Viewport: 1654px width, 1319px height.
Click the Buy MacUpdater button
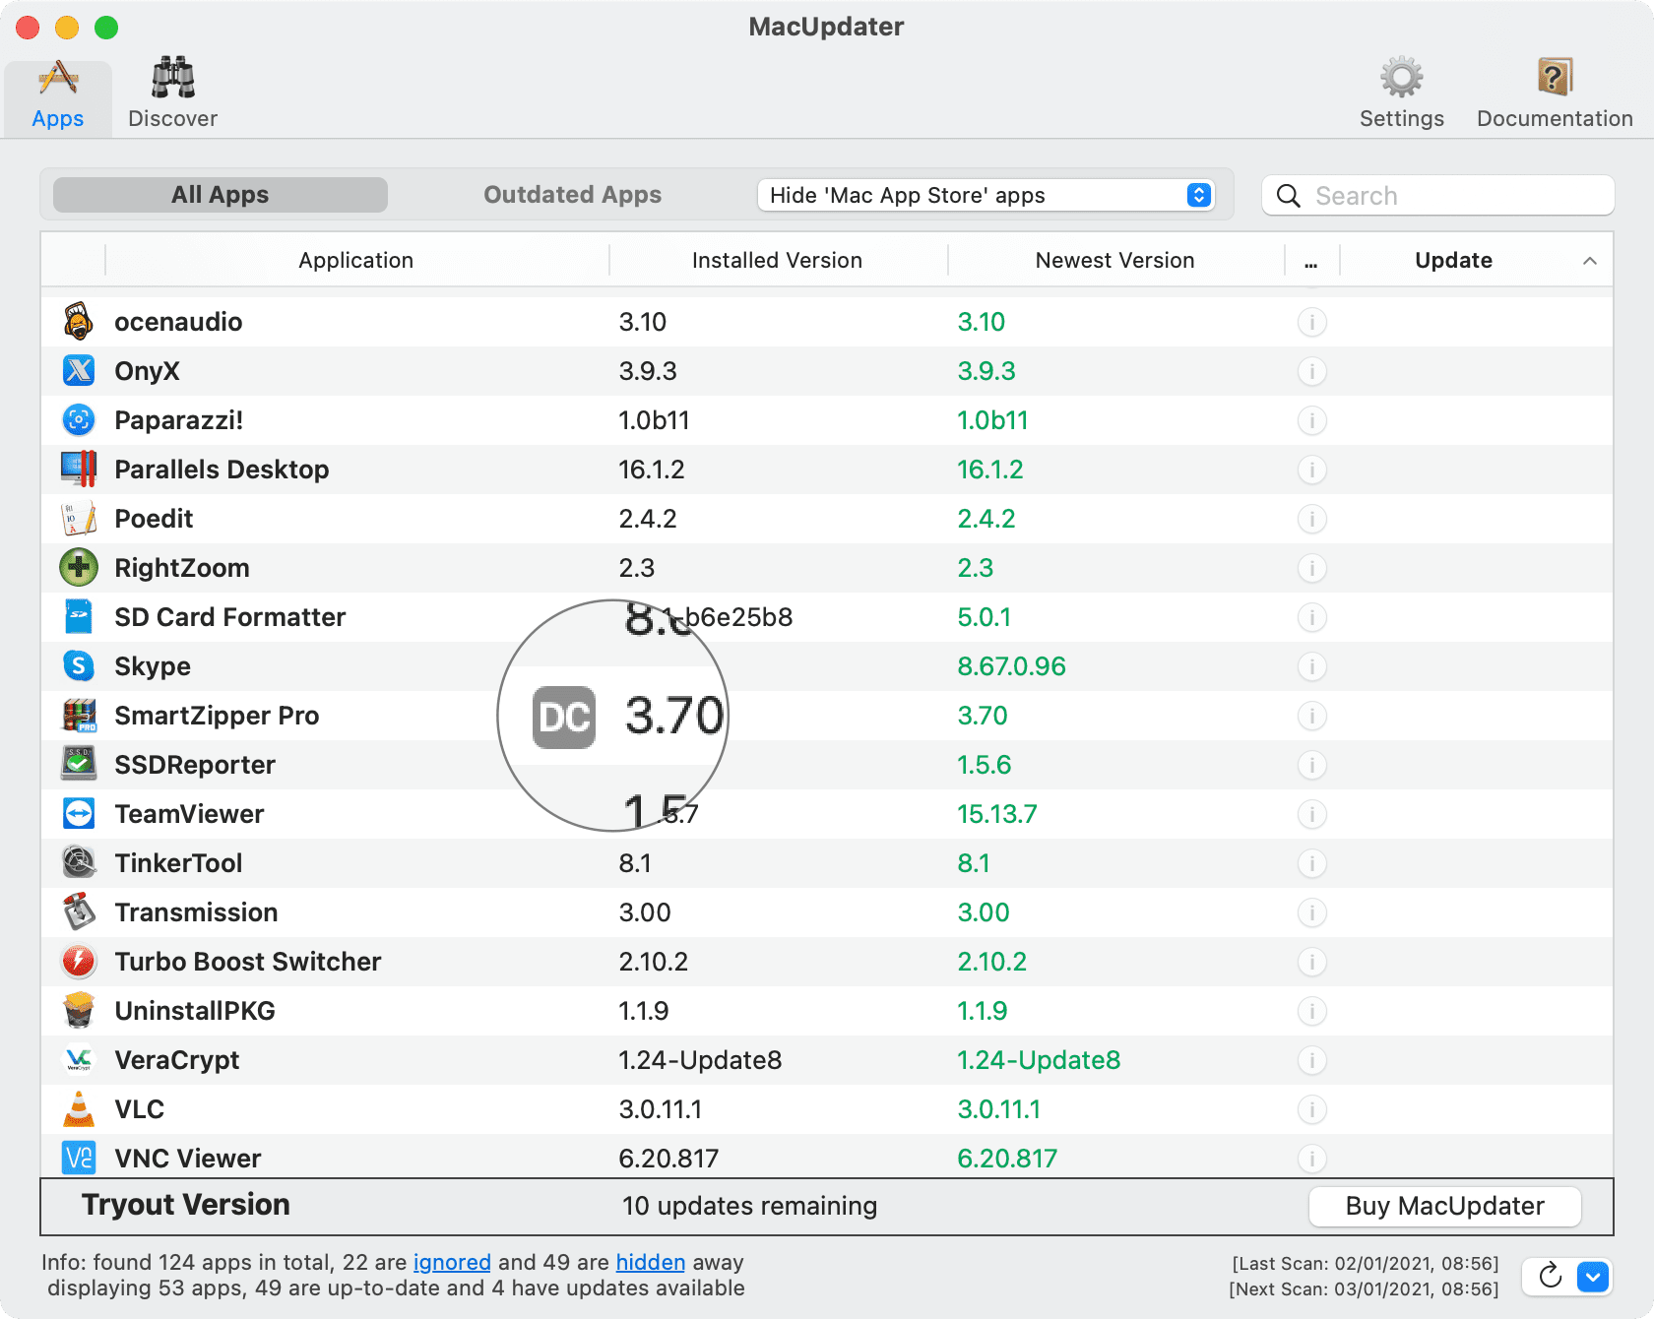click(x=1444, y=1206)
